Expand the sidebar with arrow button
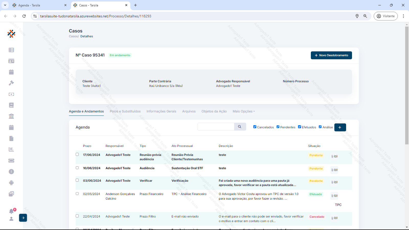Viewport: 409px width, 230px height. (x=23, y=218)
